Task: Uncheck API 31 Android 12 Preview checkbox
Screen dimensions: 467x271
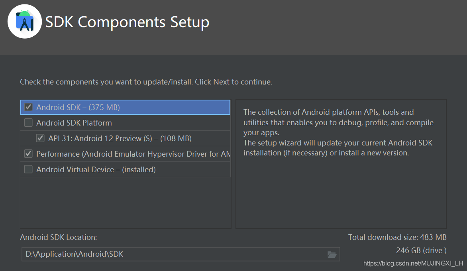Action: (40, 138)
